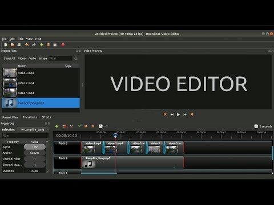Play the video preview
This screenshot has height=205, width=274.
click(178, 114)
